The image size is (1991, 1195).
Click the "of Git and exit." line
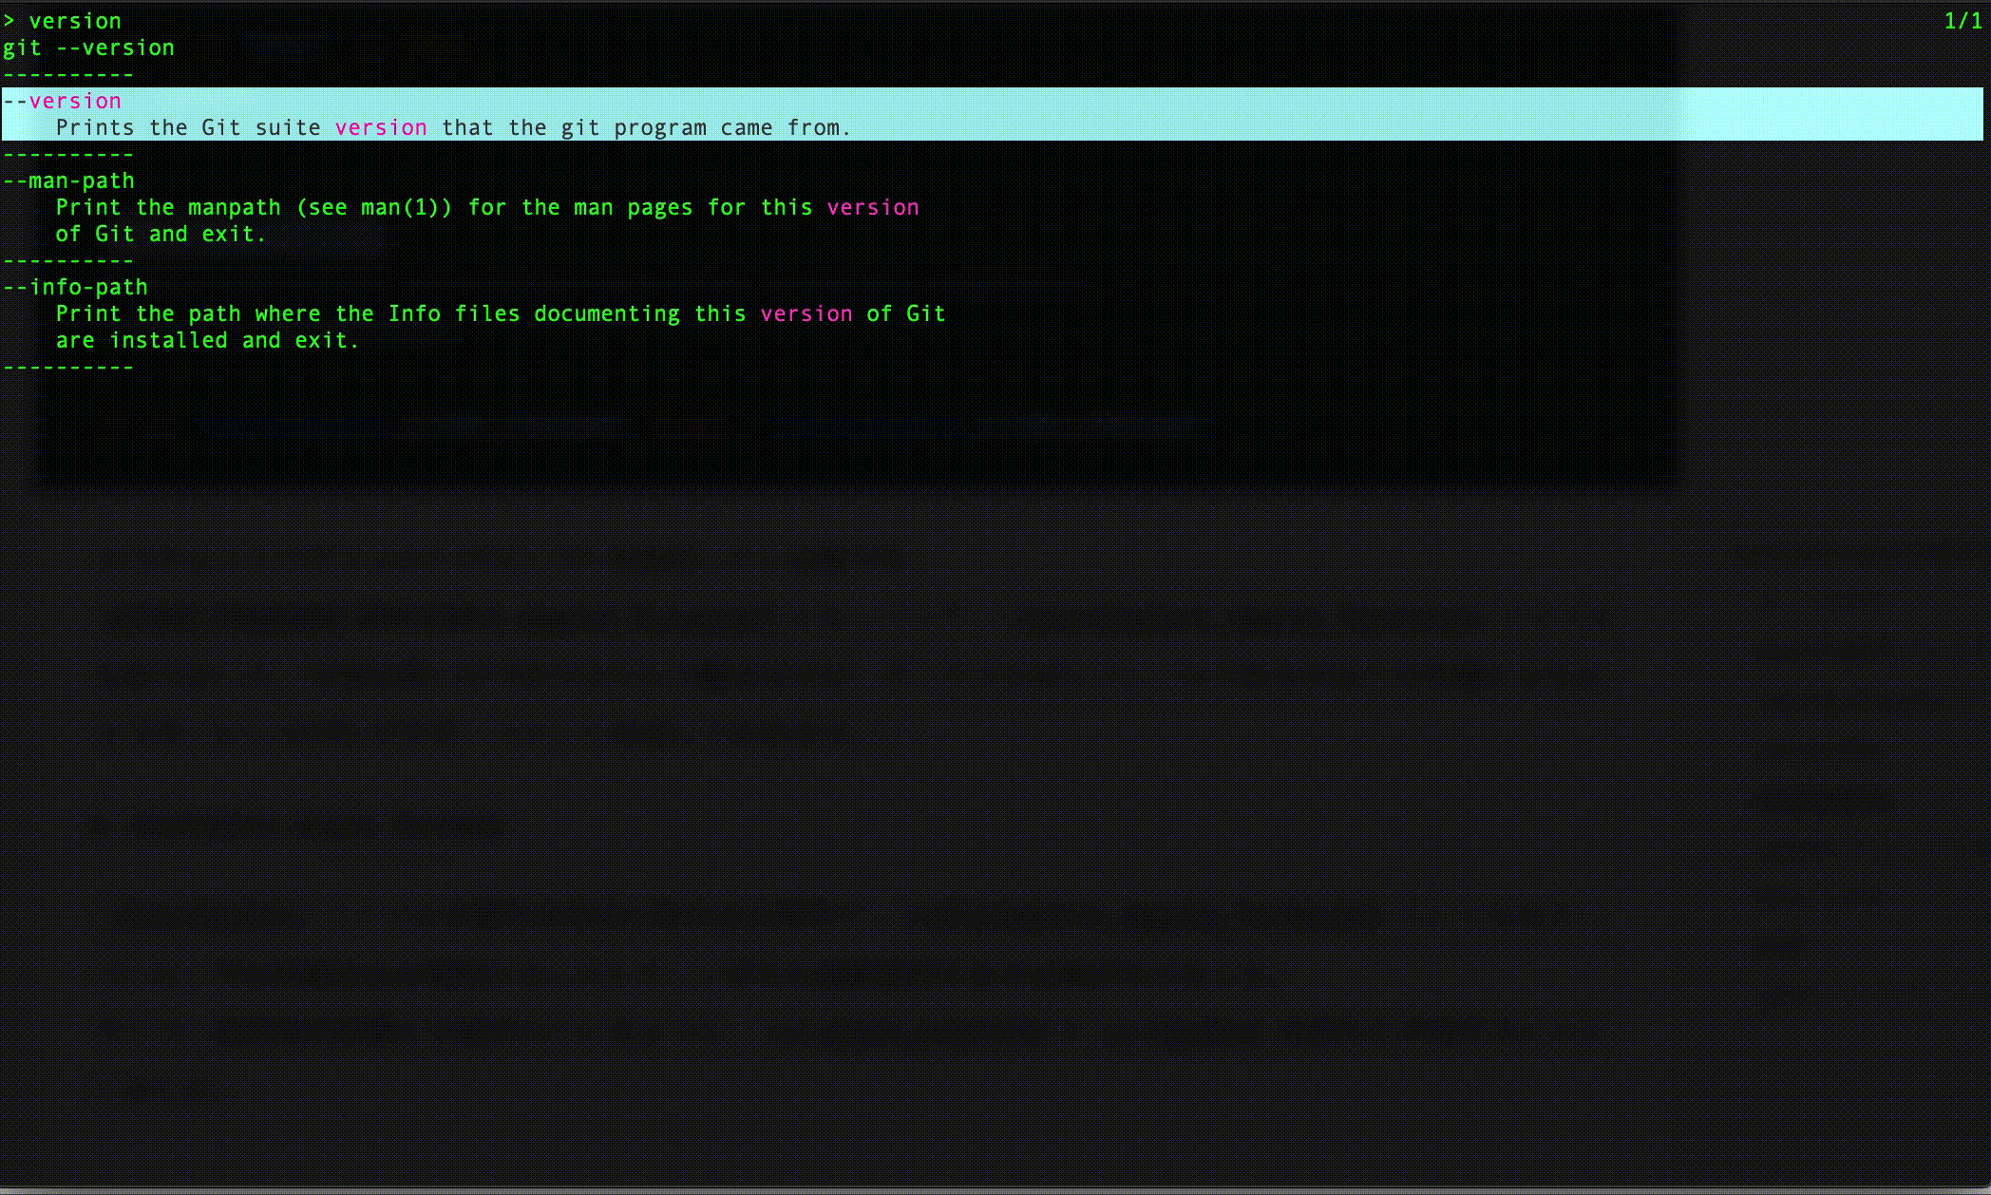[161, 234]
